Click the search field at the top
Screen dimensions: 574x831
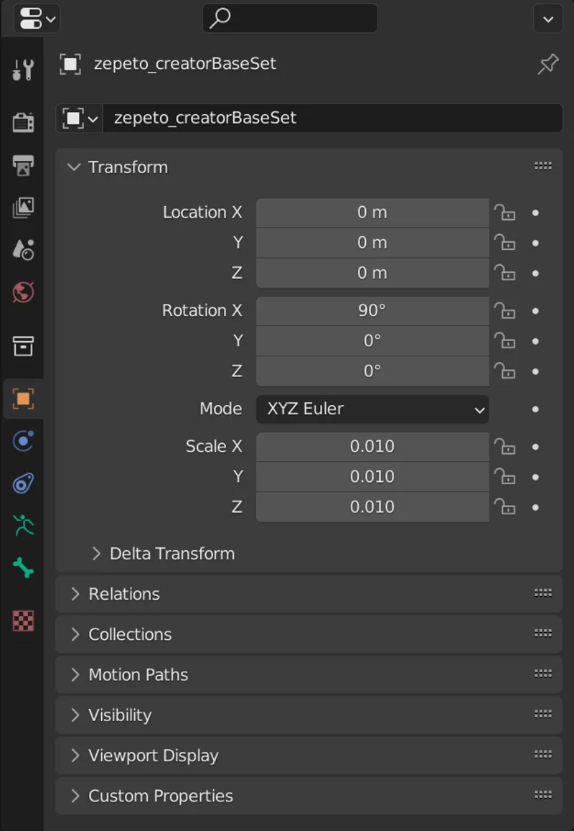pyautogui.click(x=290, y=19)
